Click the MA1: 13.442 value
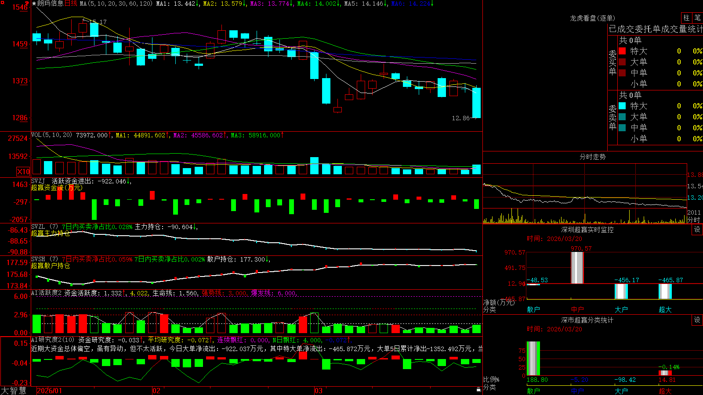Viewport: 703px width, 395px height. click(176, 4)
